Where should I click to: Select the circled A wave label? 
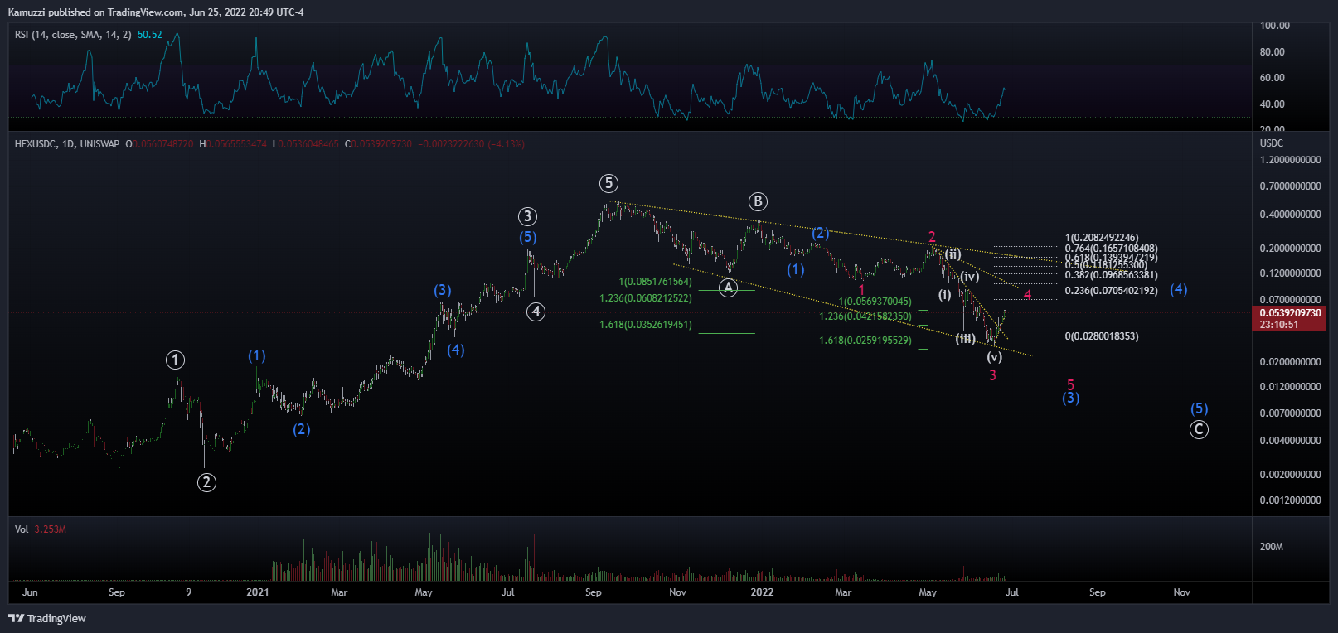pos(727,288)
